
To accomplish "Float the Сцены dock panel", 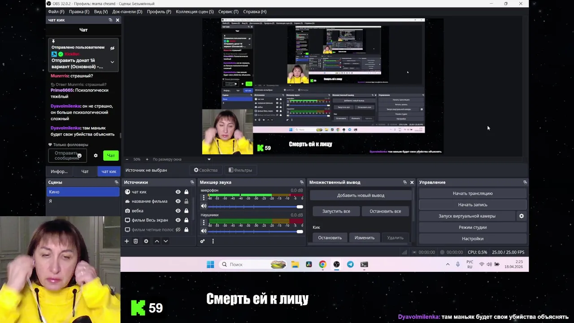I will coord(116,183).
